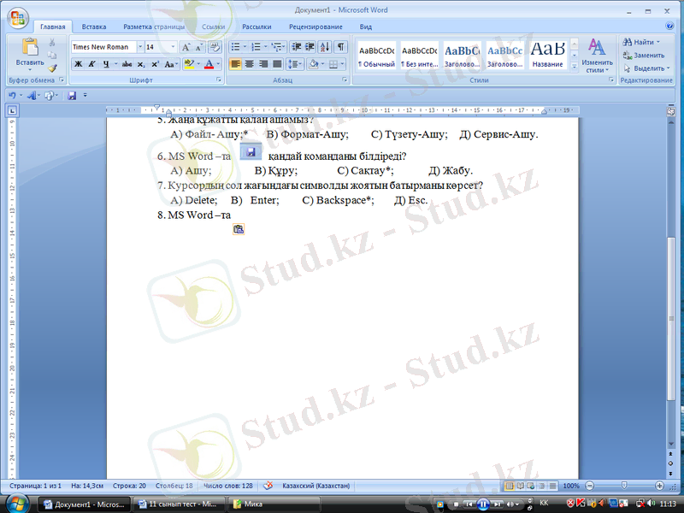Click Казахский (Казахстан) language in status bar
The image size is (684, 513).
point(315,486)
